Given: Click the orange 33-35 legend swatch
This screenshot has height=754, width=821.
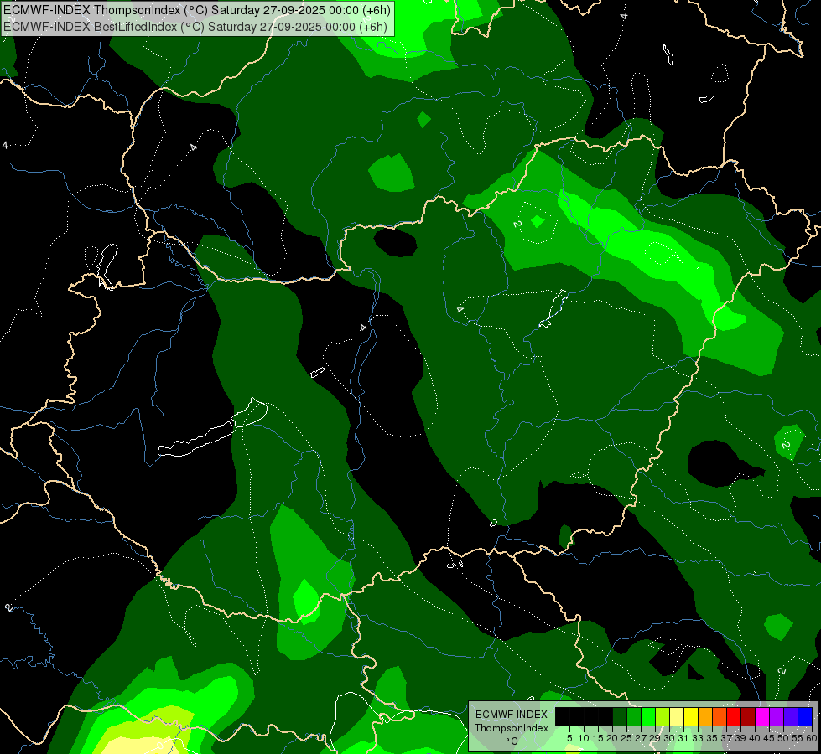Looking at the screenshot, I should tap(705, 716).
